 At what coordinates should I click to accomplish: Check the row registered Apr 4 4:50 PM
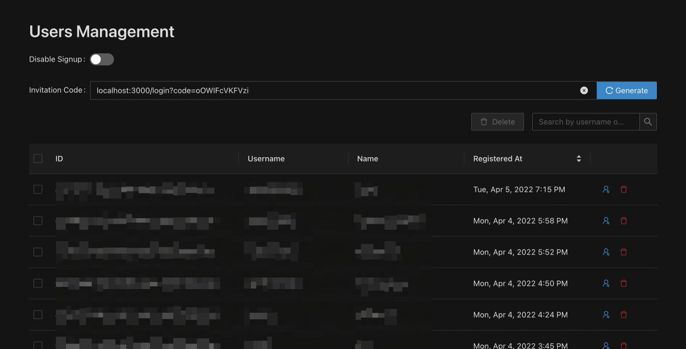pyautogui.click(x=38, y=283)
